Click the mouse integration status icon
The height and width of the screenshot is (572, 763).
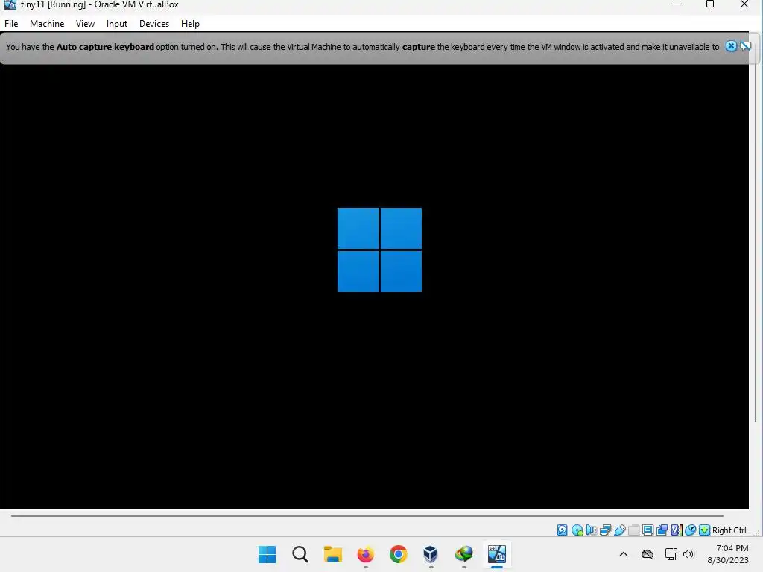(x=690, y=530)
